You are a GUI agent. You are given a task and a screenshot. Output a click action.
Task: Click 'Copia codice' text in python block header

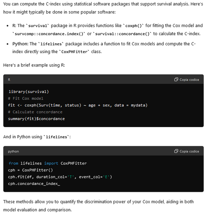coord(189,151)
